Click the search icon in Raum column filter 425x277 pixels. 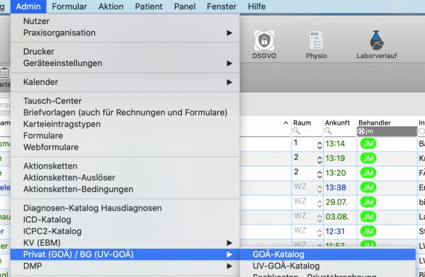click(297, 132)
